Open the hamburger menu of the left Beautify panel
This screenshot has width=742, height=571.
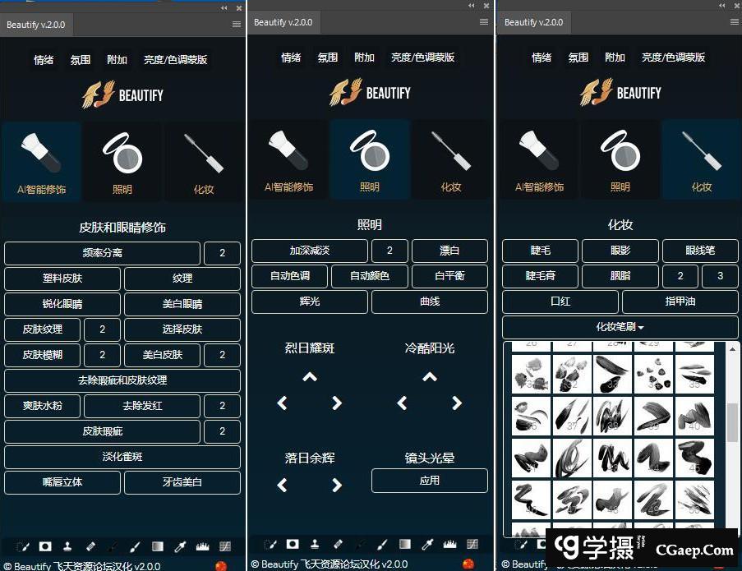point(237,24)
